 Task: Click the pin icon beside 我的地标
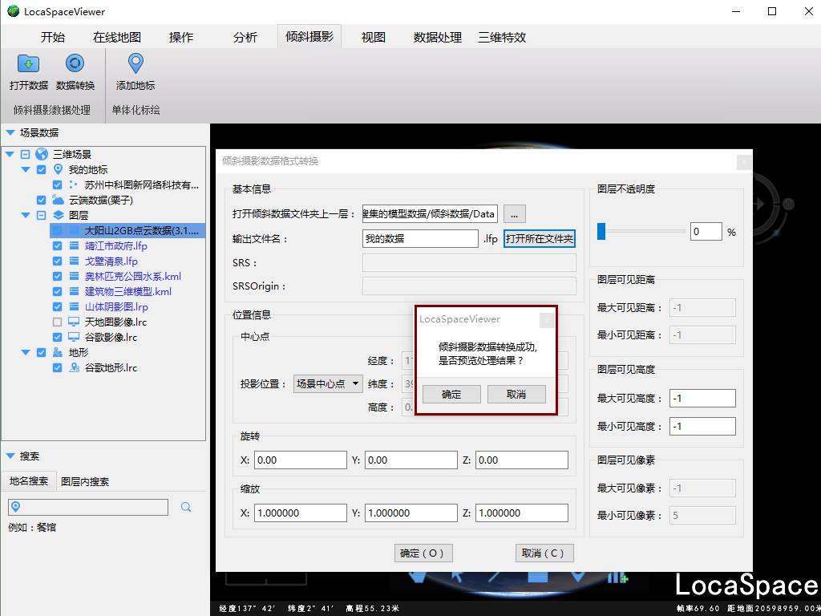(58, 169)
